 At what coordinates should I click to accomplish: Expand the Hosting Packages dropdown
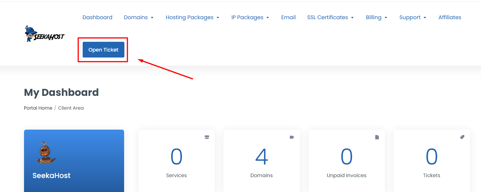pos(192,17)
